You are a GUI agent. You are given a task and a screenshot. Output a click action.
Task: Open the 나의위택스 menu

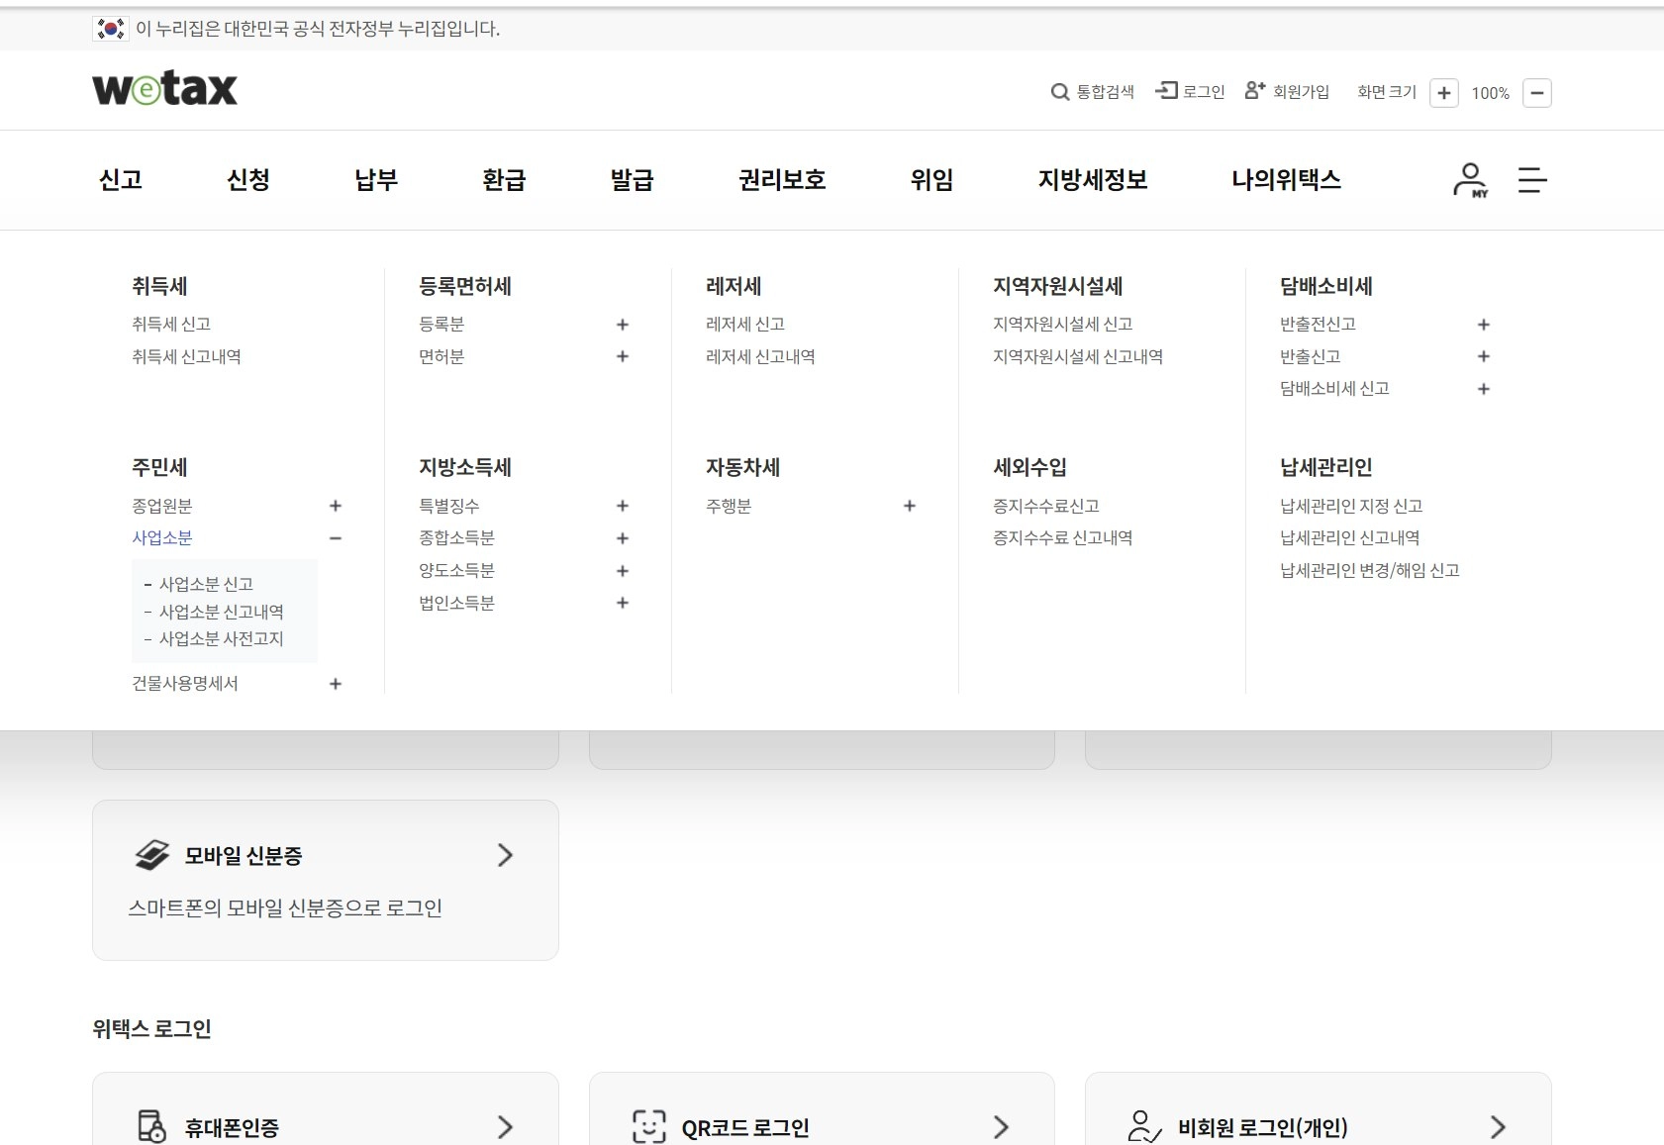click(1287, 180)
